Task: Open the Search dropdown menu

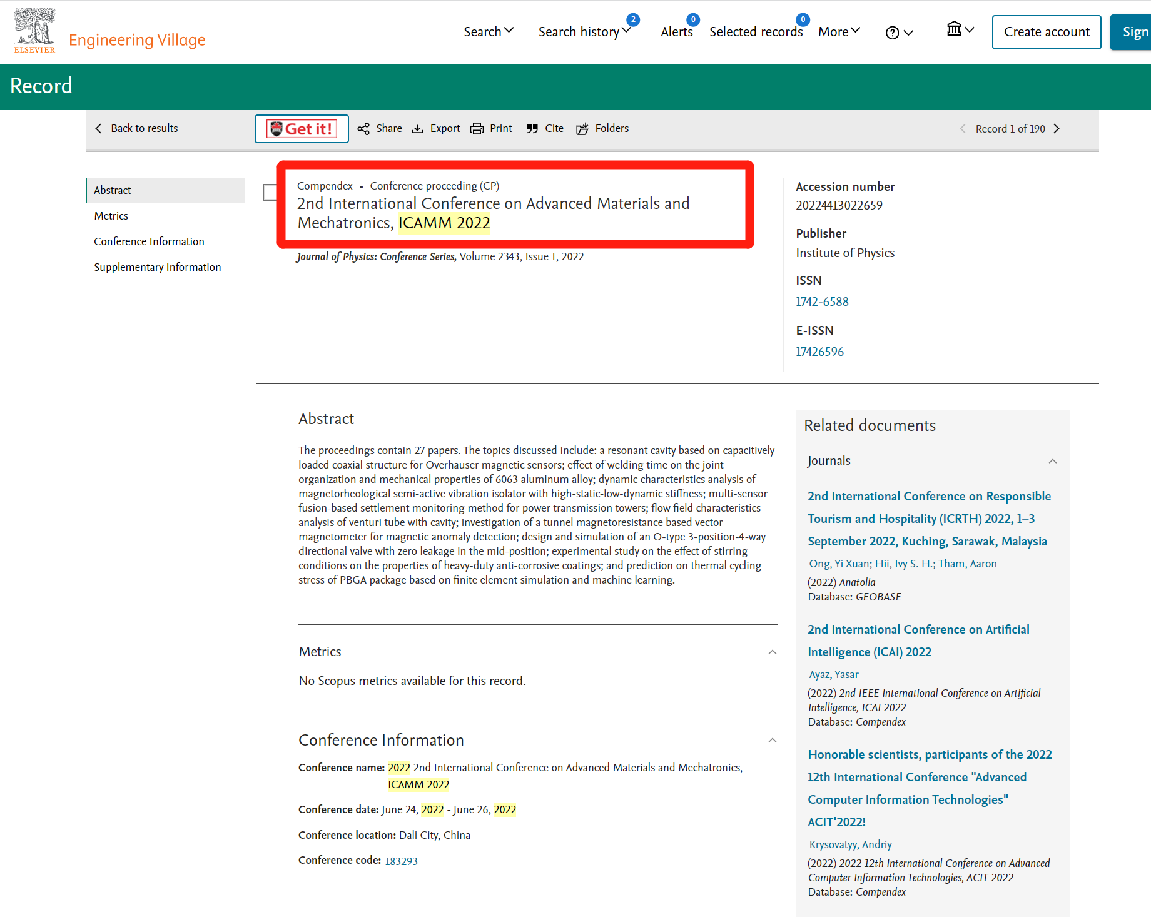Action: 489,31
